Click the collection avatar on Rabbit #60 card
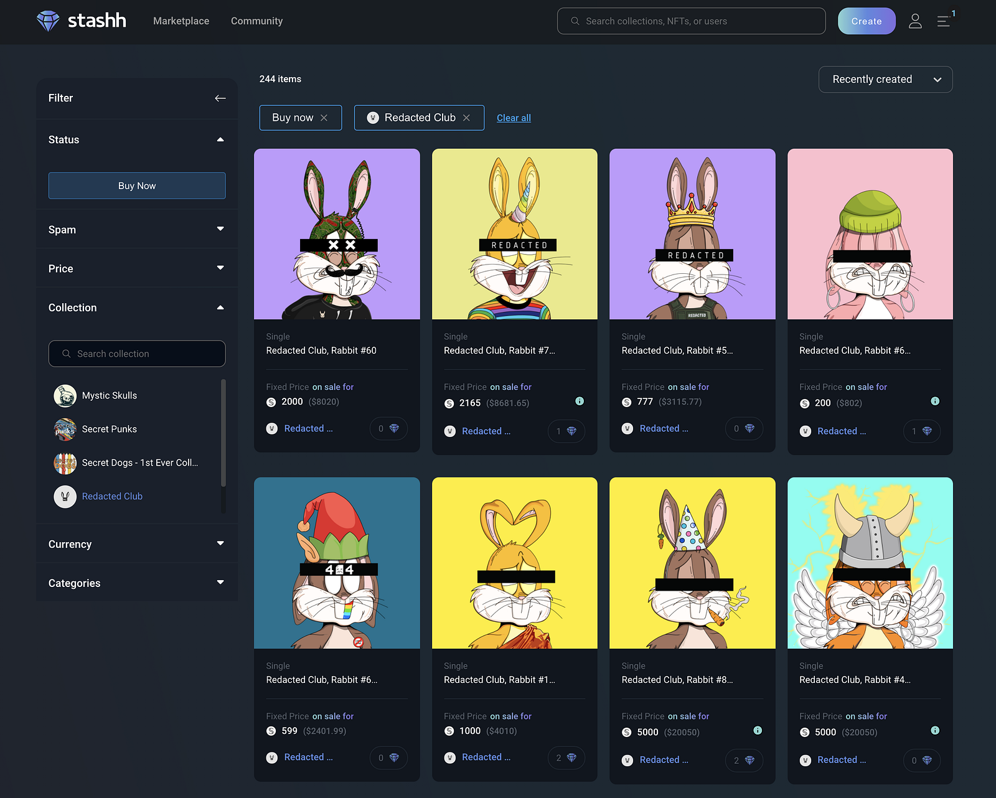 coord(272,428)
